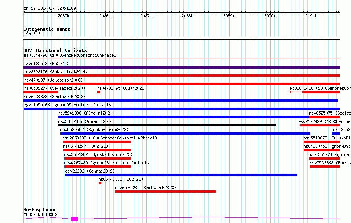
Task: Click the nsv6530362 (Sedlazeck2020) red bar
Action: tap(165, 191)
